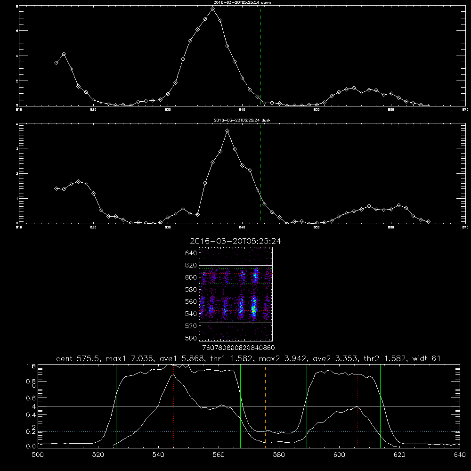Click x-axis label '500' of bottom plot

[38, 455]
